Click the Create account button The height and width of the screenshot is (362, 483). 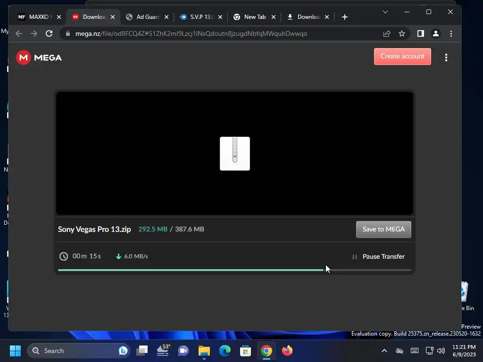click(x=402, y=57)
